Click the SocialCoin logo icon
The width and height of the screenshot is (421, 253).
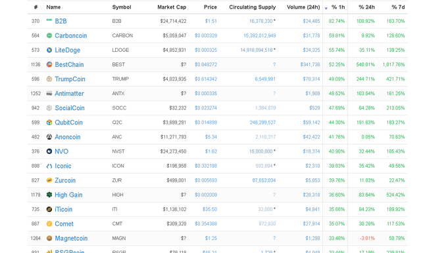(x=49, y=107)
